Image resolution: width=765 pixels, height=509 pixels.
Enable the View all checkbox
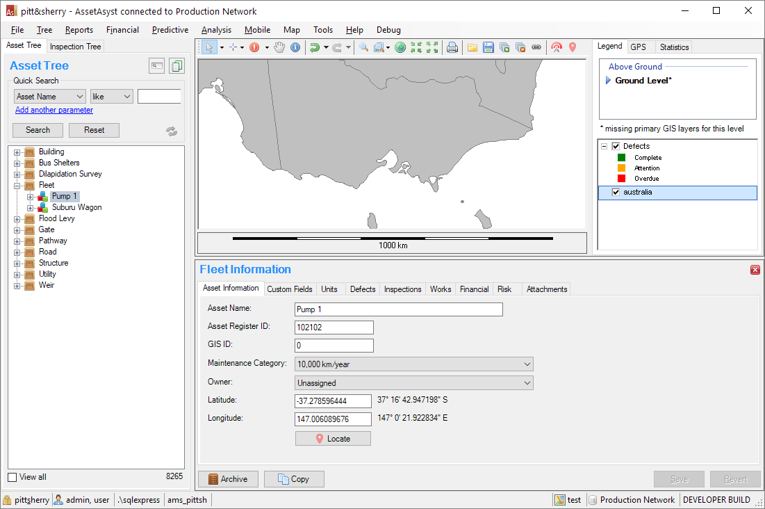(12, 477)
